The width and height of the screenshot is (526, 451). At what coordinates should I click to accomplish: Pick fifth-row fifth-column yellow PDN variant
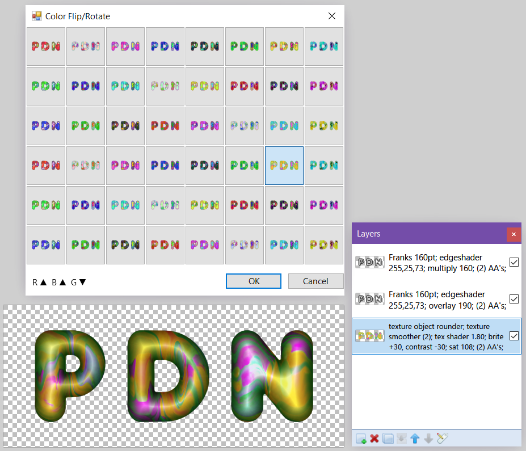coord(205,205)
